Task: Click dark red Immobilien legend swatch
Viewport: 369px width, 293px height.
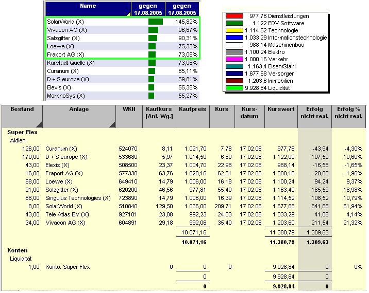Action: pyautogui.click(x=234, y=81)
